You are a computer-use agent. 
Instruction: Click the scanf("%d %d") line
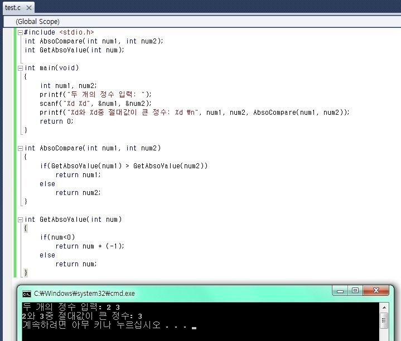pos(95,104)
